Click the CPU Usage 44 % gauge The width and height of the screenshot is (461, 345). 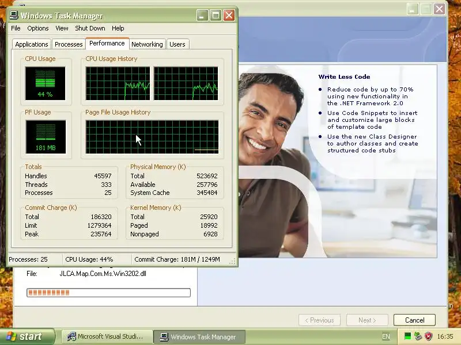[46, 83]
